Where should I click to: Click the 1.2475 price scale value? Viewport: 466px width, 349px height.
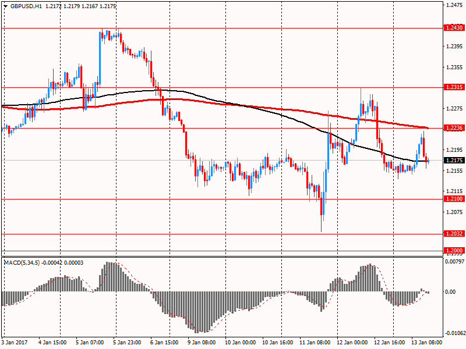point(454,5)
